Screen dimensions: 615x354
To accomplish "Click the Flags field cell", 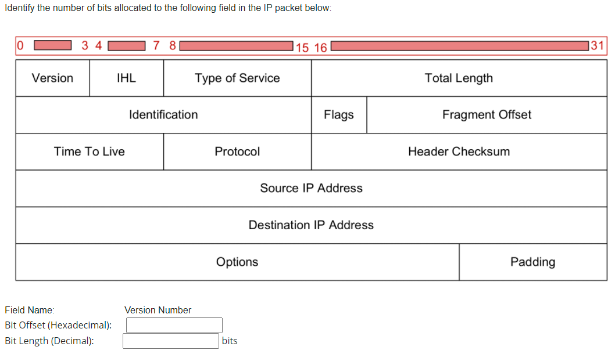I will point(339,115).
